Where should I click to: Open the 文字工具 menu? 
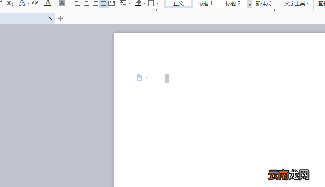(296, 3)
